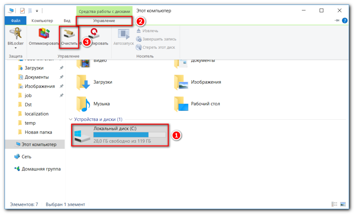Image resolution: width=354 pixels, height=214 pixels.
Task: Select the Музыка folder icon
Action: [x=83, y=104]
